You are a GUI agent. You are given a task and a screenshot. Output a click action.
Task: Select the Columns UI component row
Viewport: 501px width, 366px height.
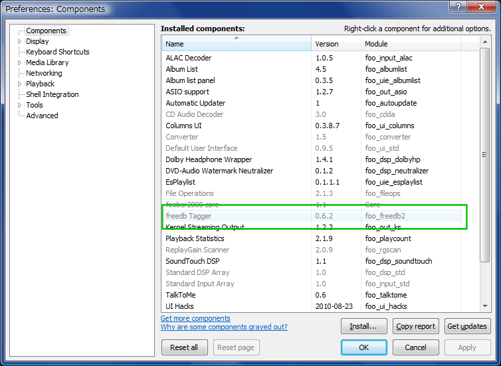(x=312, y=126)
